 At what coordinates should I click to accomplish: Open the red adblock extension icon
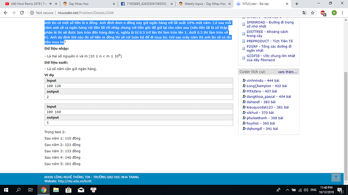coord(323,13)
